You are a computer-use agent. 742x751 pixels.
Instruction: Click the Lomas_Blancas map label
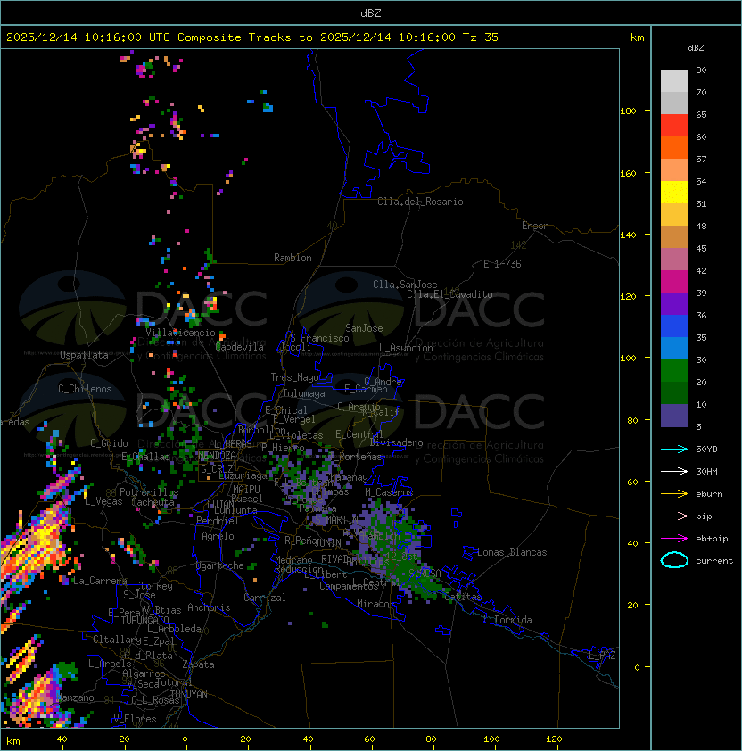512,552
